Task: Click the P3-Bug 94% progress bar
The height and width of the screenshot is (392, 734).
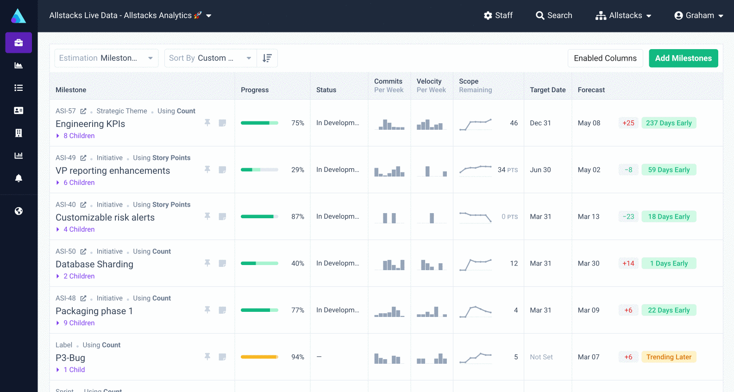Action: (x=259, y=357)
